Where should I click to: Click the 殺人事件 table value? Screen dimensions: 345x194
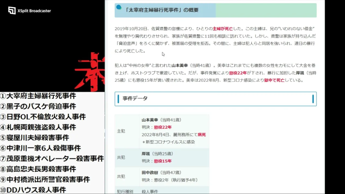point(150,192)
